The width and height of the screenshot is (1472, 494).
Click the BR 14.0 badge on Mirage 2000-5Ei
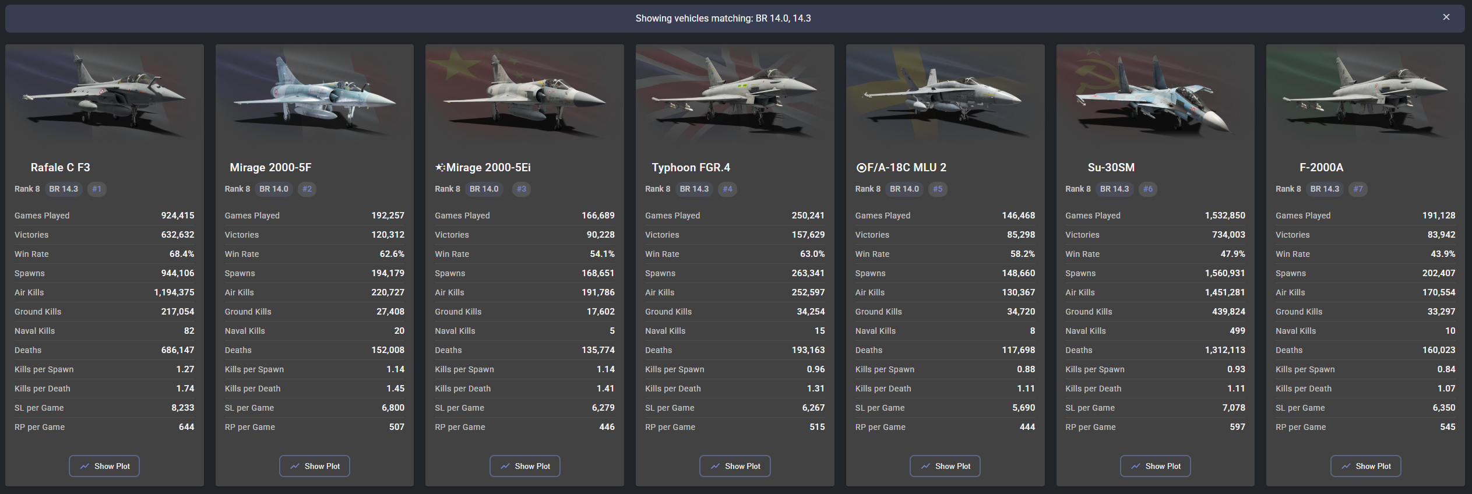pos(484,189)
